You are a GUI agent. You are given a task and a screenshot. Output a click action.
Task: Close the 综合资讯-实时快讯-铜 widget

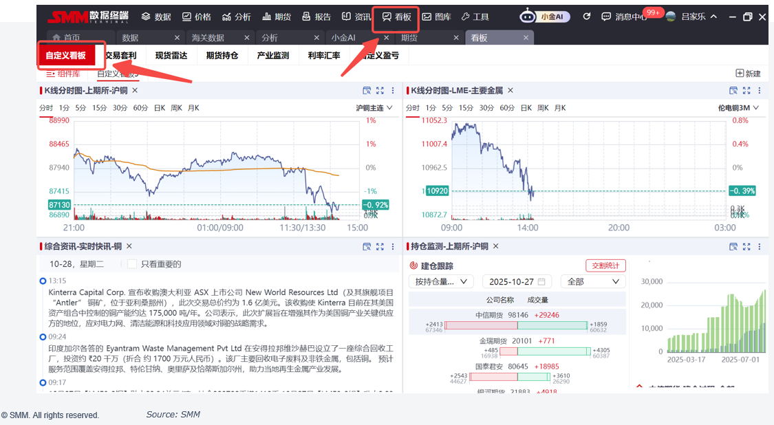[129, 246]
